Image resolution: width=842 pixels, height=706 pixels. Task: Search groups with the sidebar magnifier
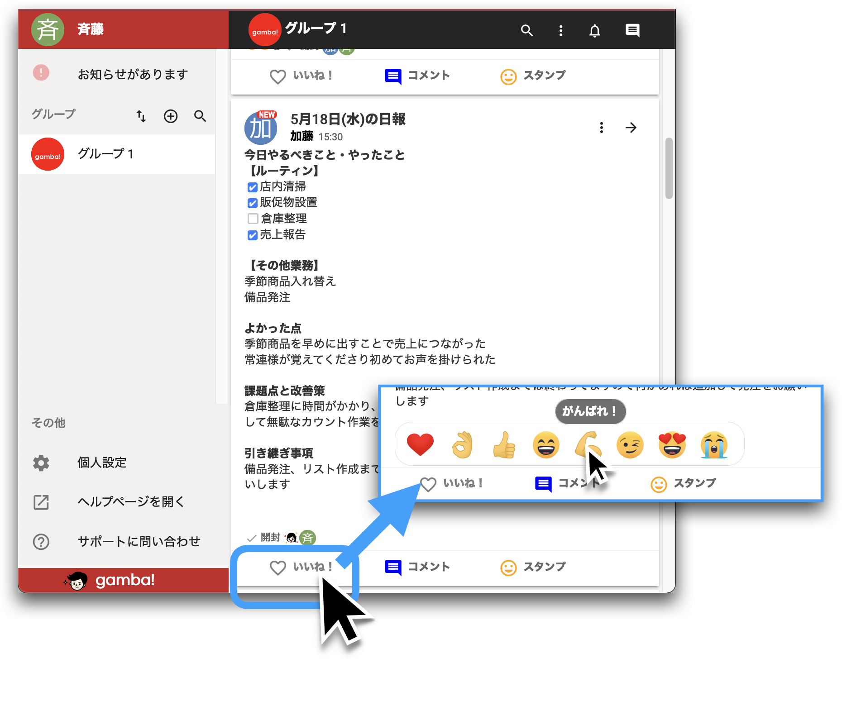coord(200,116)
